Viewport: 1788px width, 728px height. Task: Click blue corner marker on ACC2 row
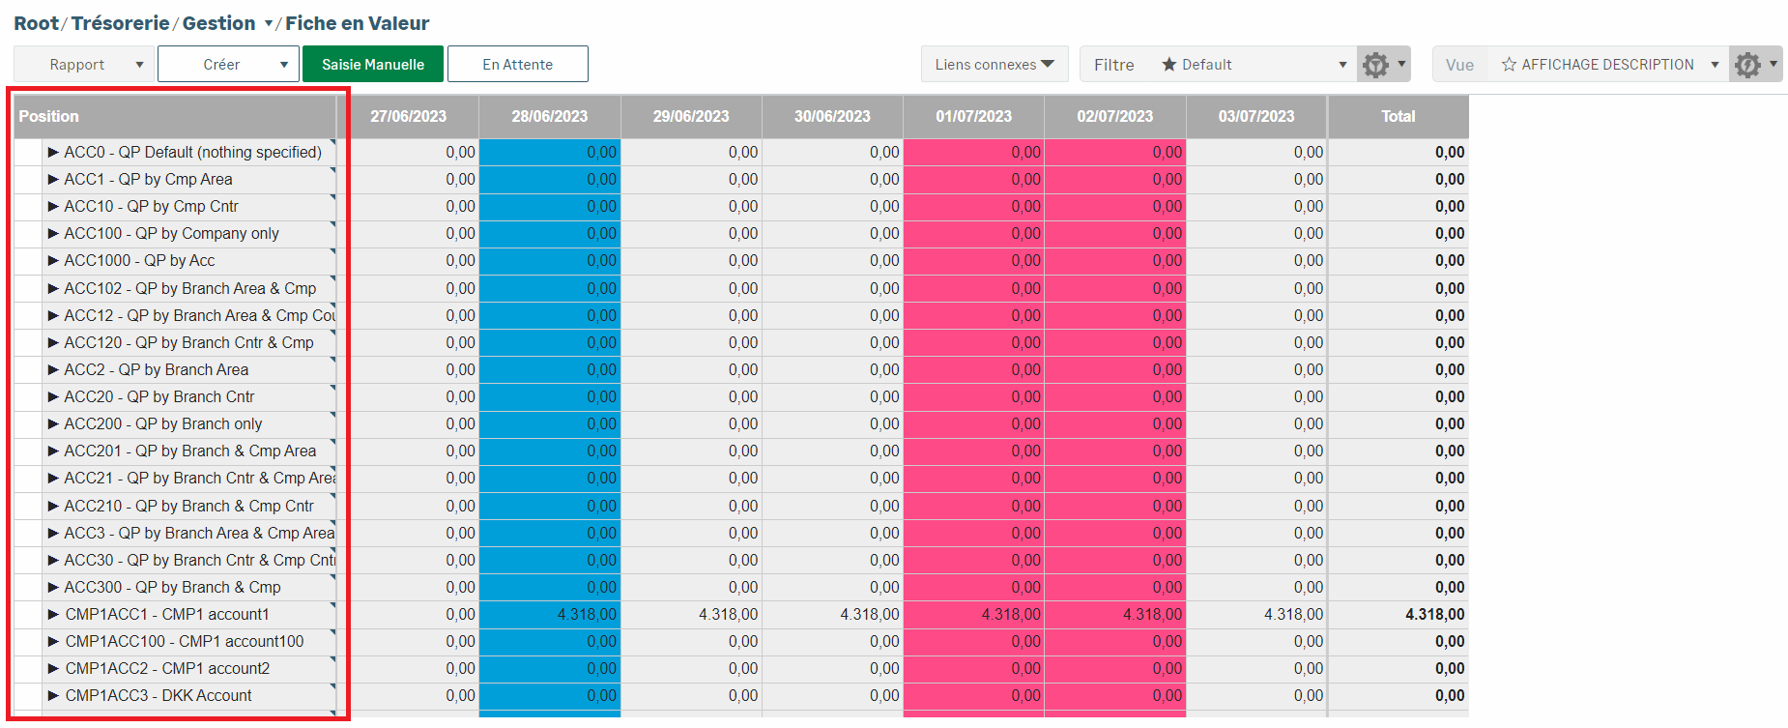[332, 361]
